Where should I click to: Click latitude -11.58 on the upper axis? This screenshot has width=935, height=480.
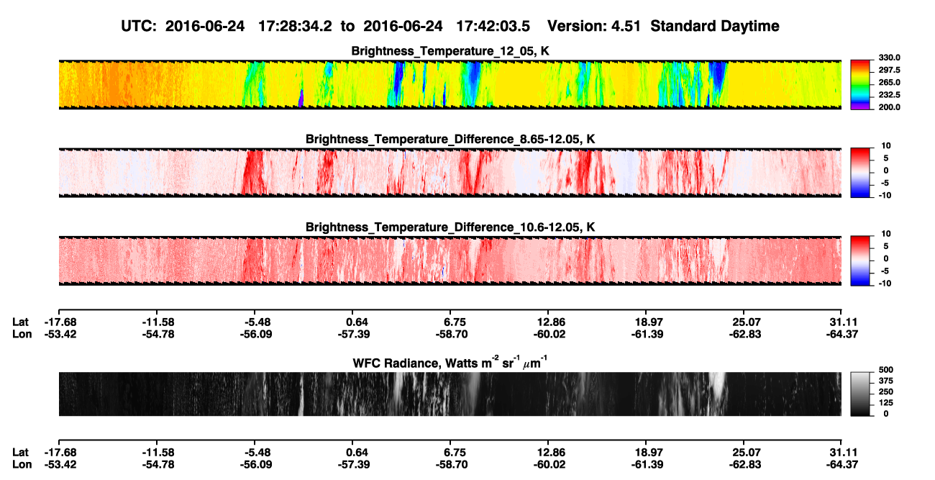coord(157,322)
